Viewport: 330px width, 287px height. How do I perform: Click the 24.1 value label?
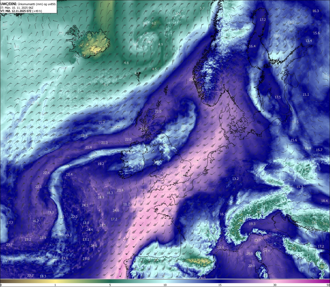coord(85,205)
